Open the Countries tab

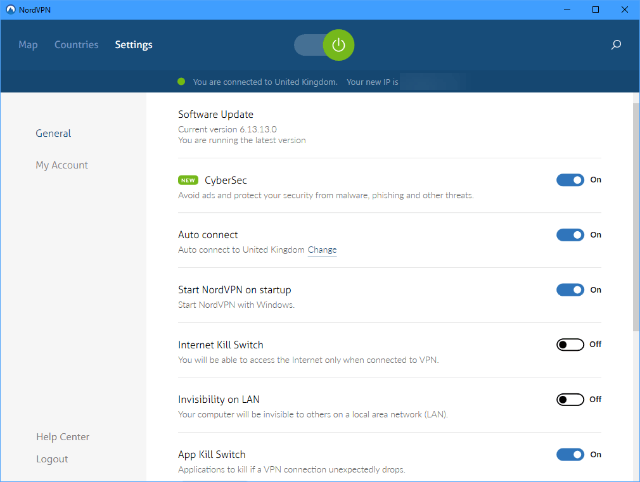click(x=76, y=44)
